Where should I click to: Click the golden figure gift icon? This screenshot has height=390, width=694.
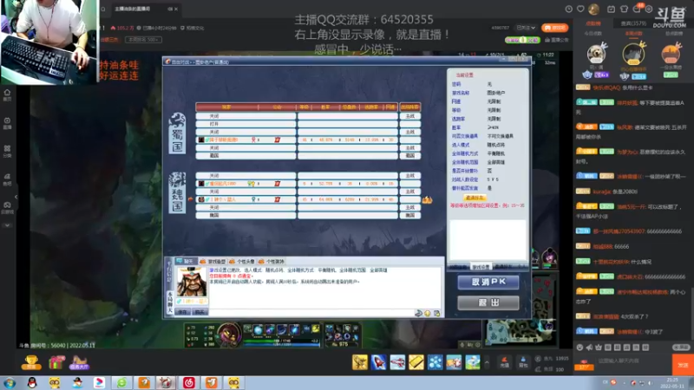[x=360, y=362]
